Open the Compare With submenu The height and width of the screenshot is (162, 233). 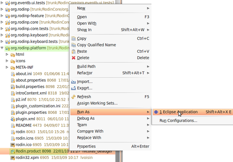110,131
